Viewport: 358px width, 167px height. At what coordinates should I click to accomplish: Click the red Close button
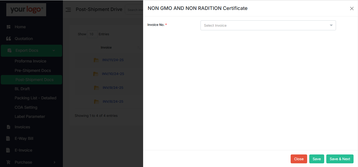click(299, 159)
